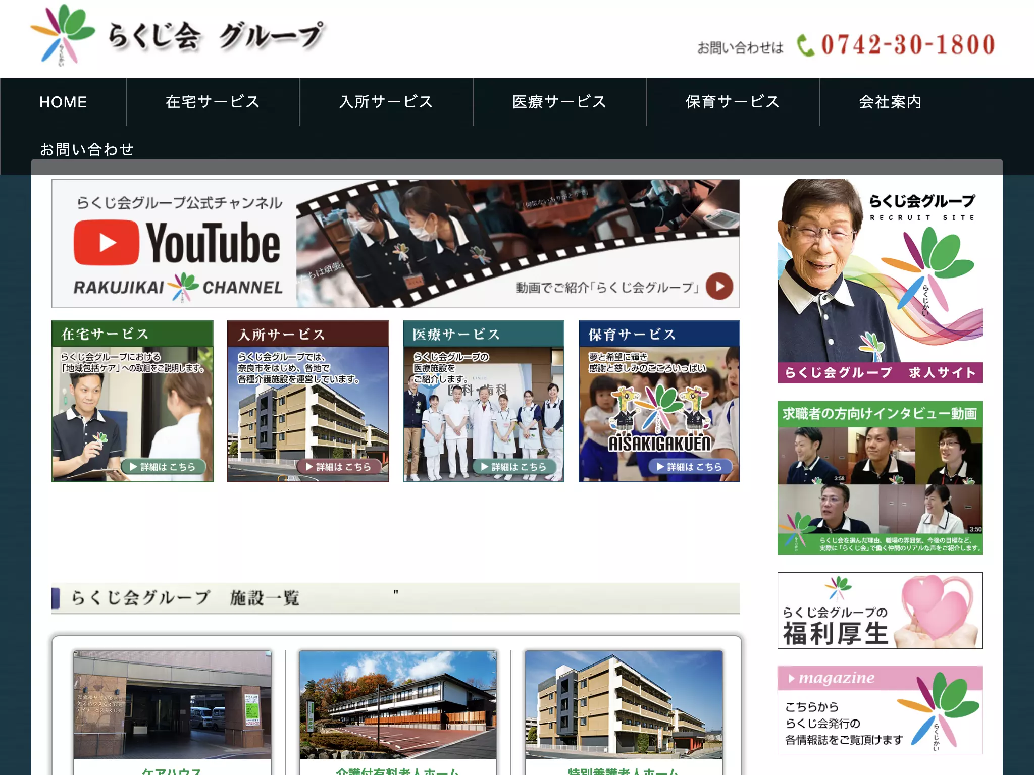
Task: Click 詳細はこちら on 在宅サービス card
Action: 163,467
